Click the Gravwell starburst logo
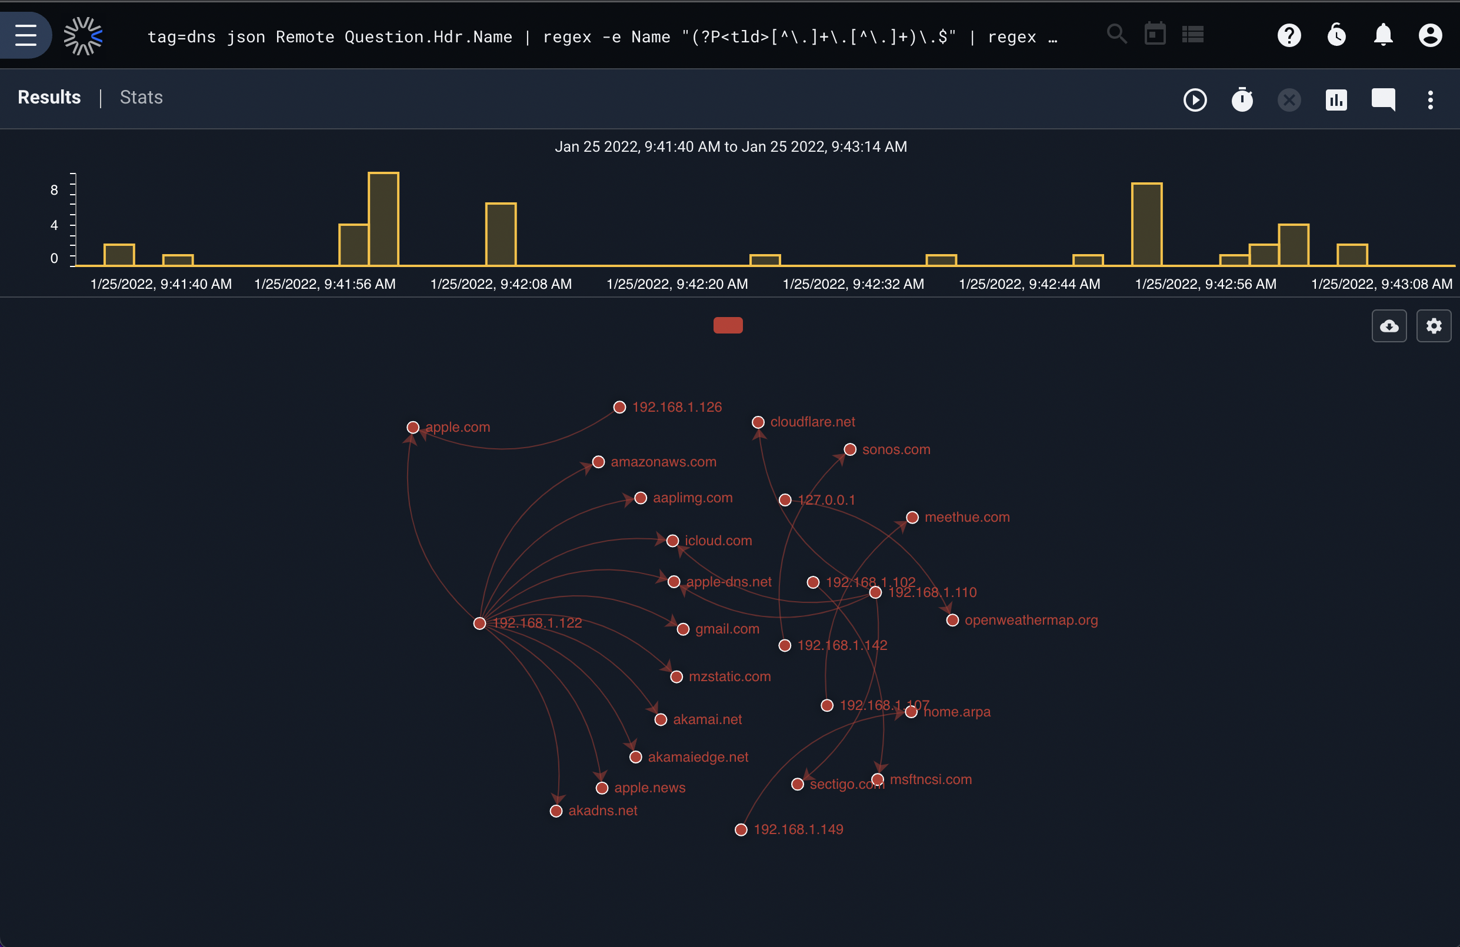Screen dimensions: 1460x947 [x=83, y=35]
